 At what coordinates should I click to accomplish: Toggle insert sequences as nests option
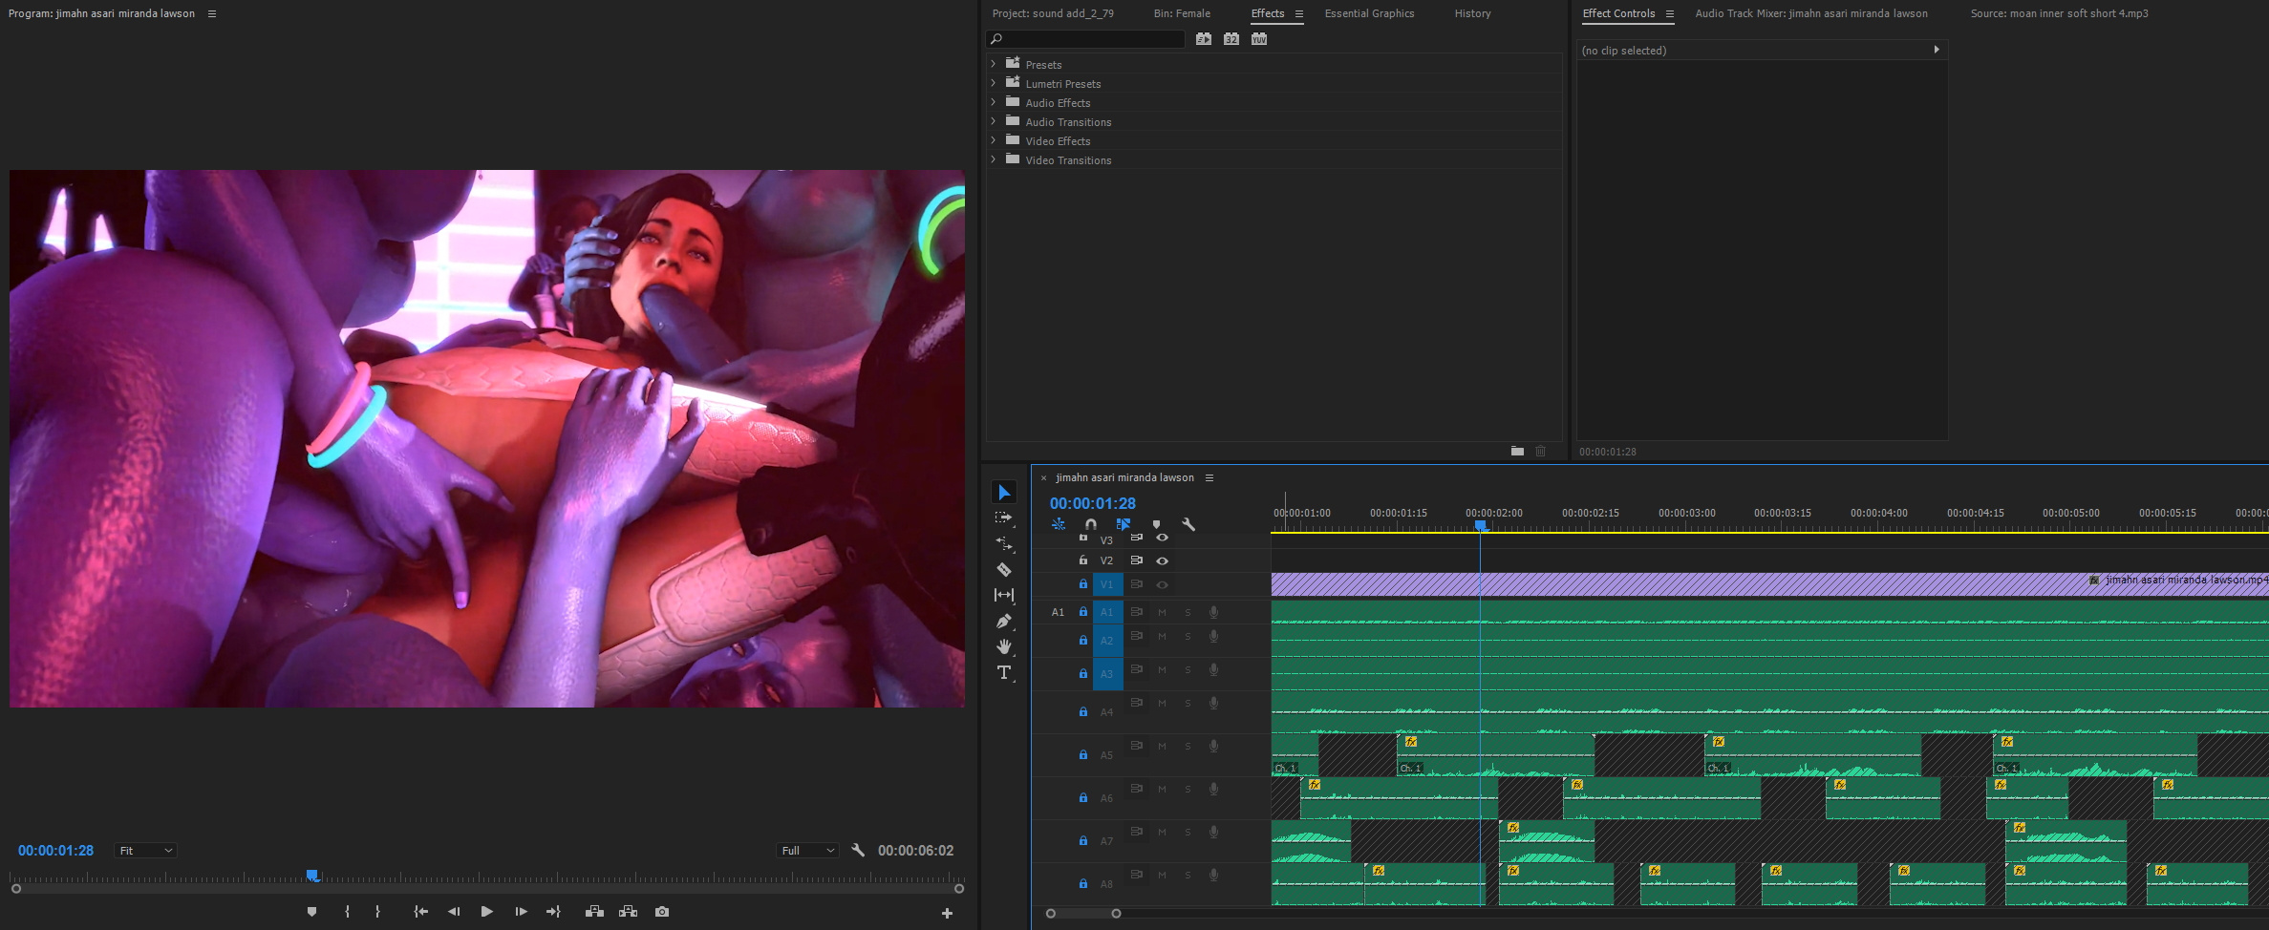(x=1059, y=524)
